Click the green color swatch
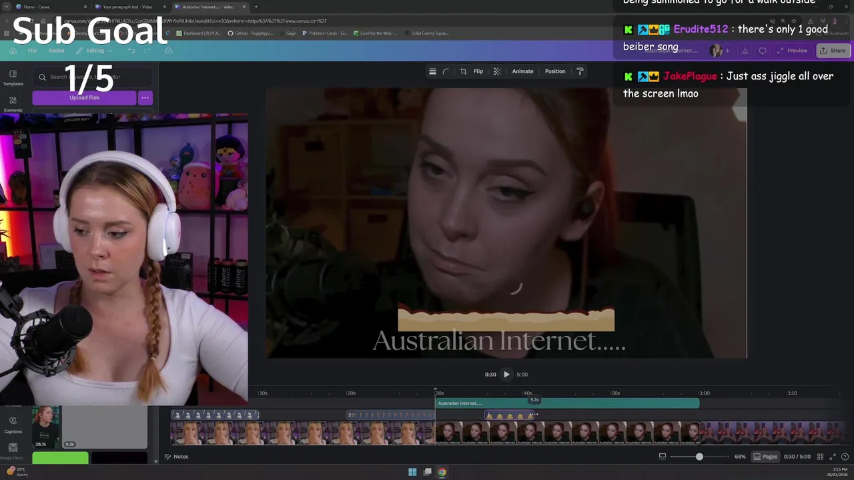The image size is (854, 480). coord(60,458)
